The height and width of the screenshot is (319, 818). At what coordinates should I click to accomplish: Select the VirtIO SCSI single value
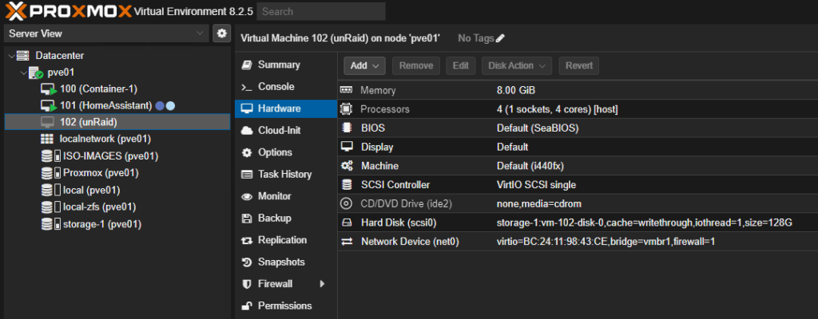(x=536, y=184)
